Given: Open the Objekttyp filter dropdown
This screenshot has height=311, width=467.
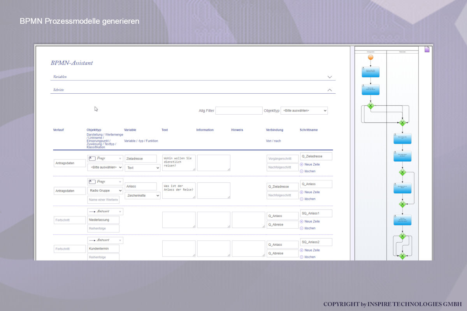Looking at the screenshot, I should click(304, 111).
